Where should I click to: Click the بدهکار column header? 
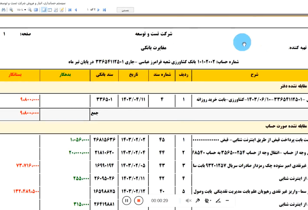(65, 75)
